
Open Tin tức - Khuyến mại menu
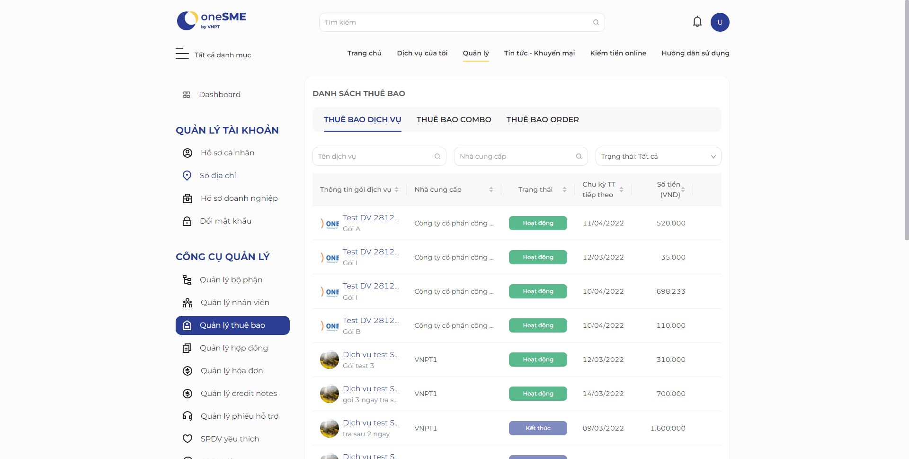539,53
